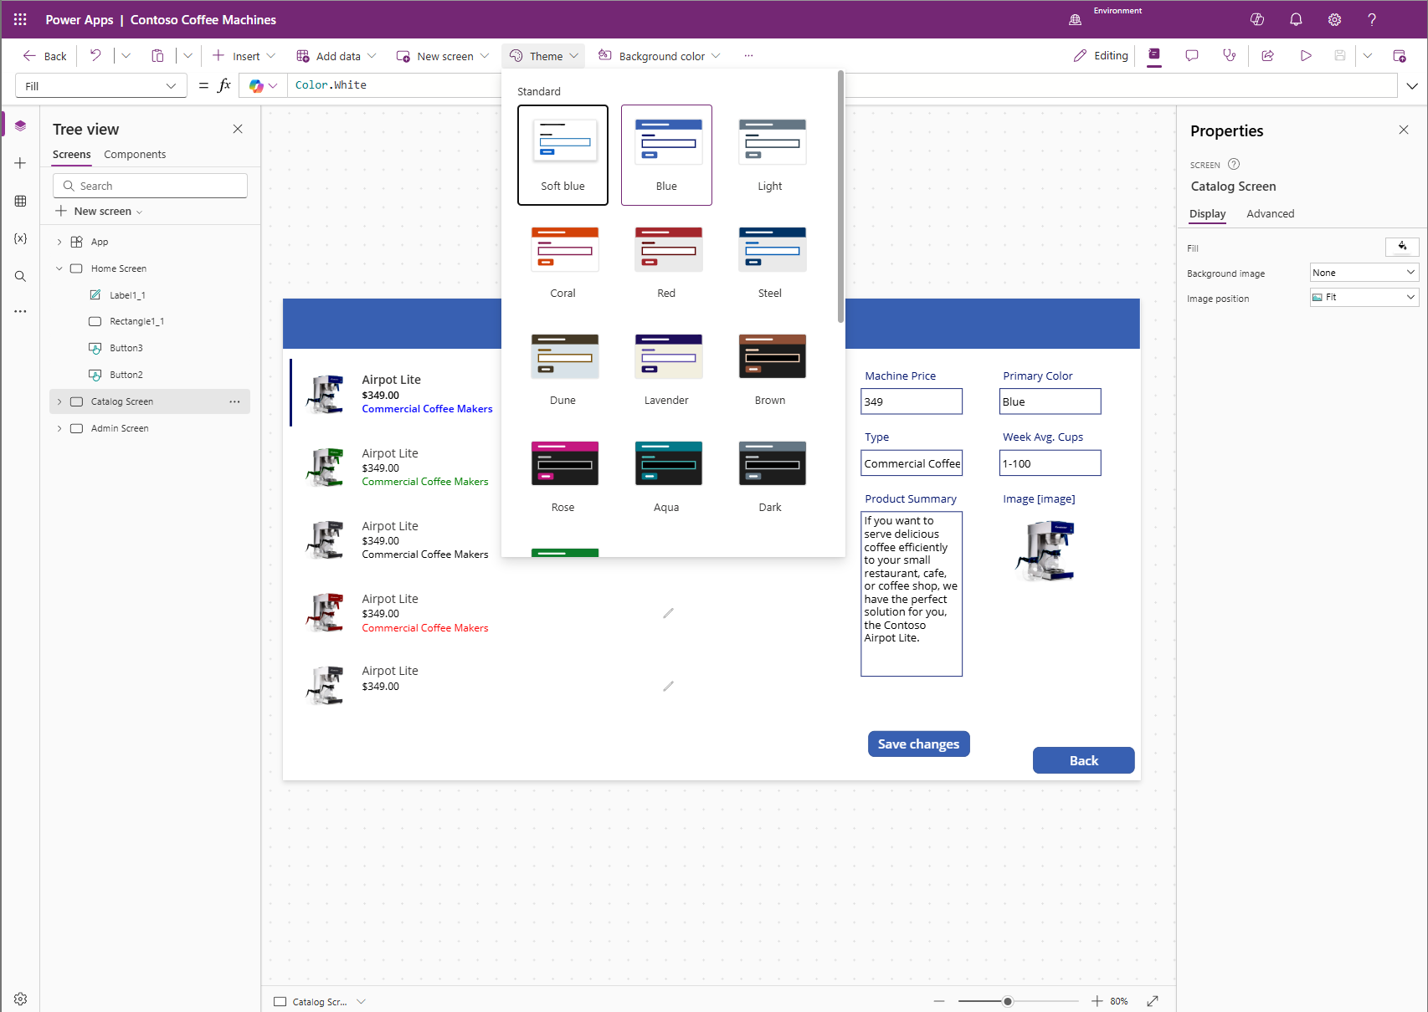Click the New screen toolbar button

pos(443,56)
